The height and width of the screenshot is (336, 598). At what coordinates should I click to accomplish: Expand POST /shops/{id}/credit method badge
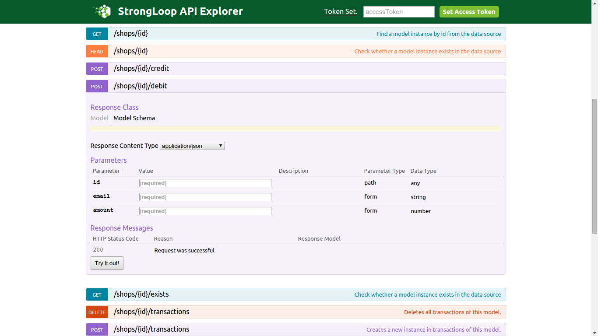point(97,69)
